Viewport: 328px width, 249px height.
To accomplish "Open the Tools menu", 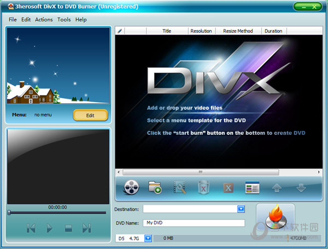I will click(64, 20).
